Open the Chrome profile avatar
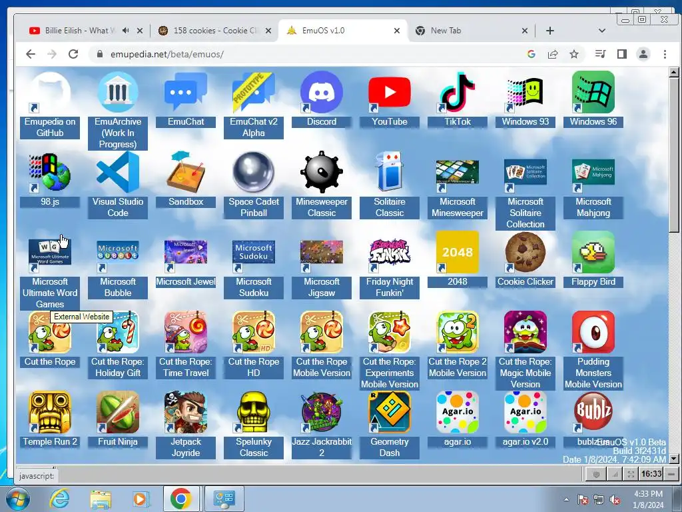The height and width of the screenshot is (512, 682). click(643, 54)
